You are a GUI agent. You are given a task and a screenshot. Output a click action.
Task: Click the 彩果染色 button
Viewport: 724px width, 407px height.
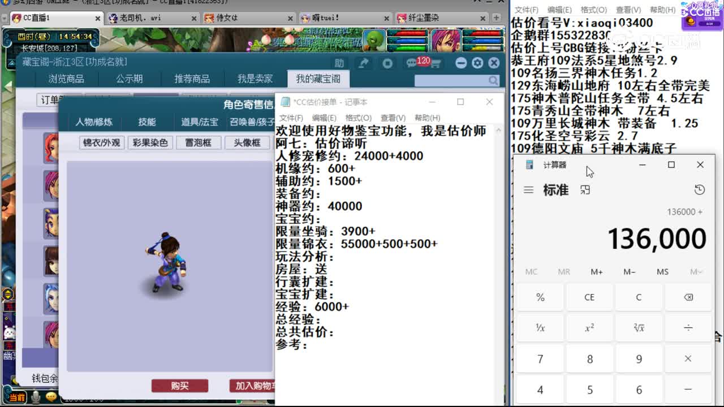150,142
